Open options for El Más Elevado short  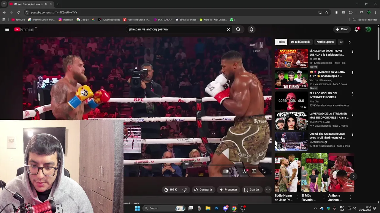[324, 197]
